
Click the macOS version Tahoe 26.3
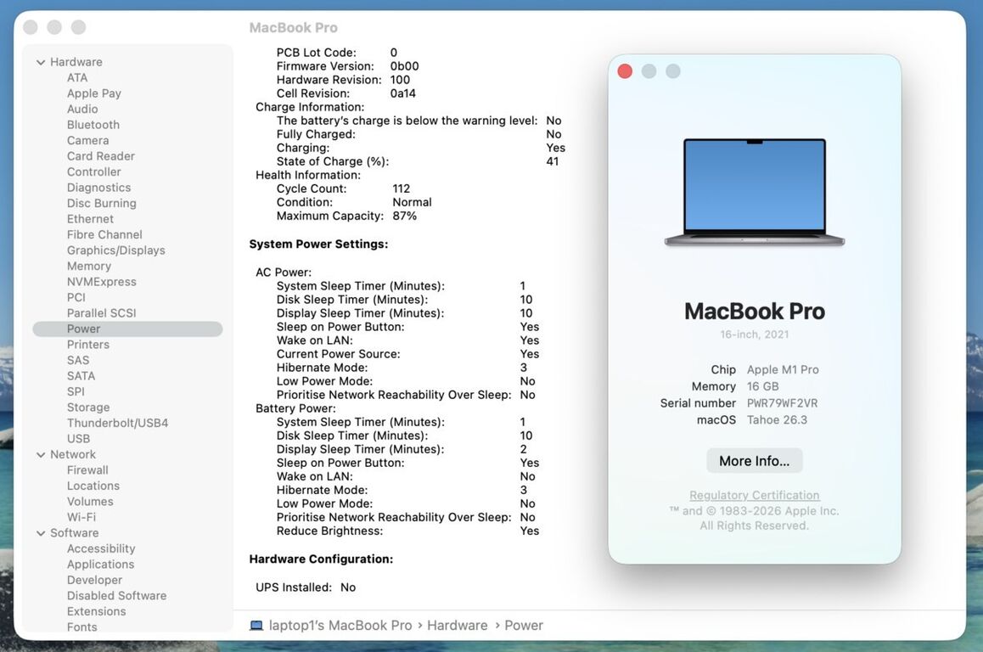coord(777,420)
